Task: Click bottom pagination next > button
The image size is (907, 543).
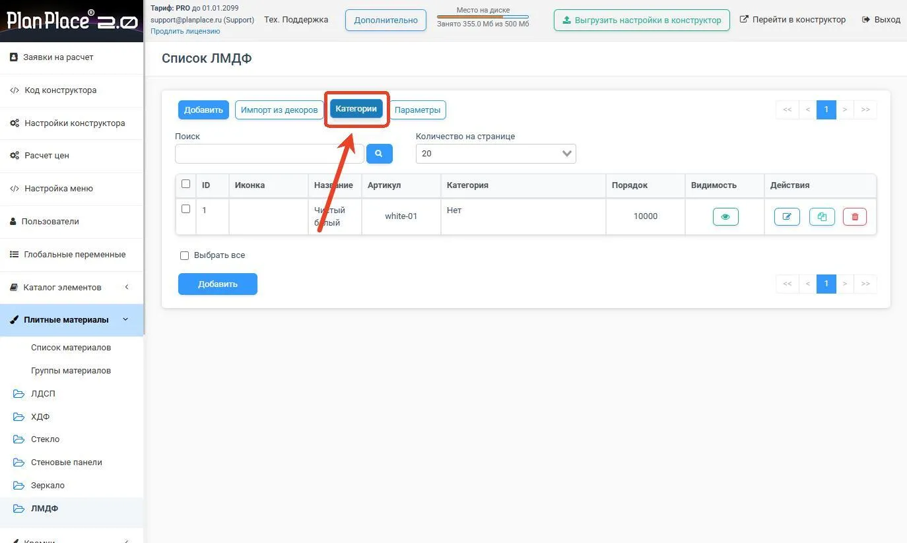Action: click(845, 284)
